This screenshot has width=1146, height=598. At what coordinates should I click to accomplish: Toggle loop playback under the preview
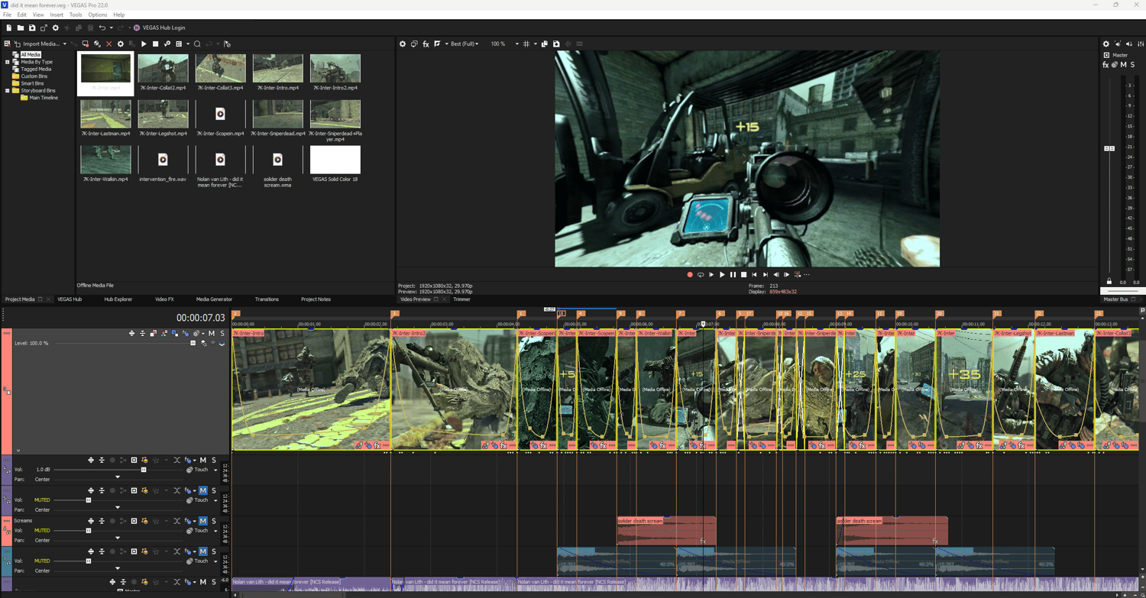coord(701,275)
